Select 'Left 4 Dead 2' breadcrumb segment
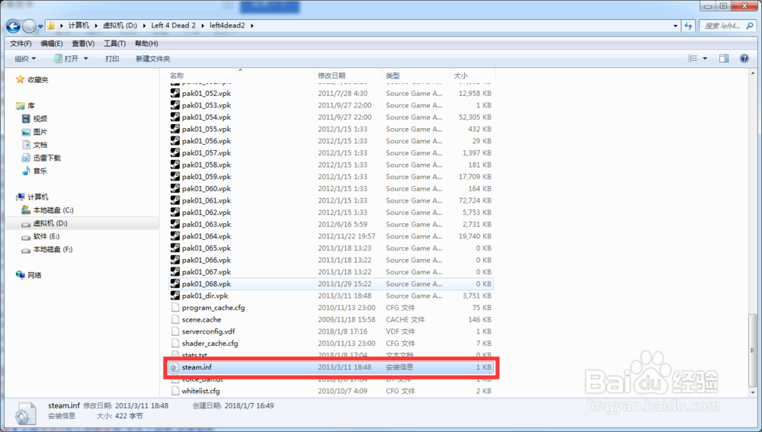The image size is (762, 432). pos(173,25)
